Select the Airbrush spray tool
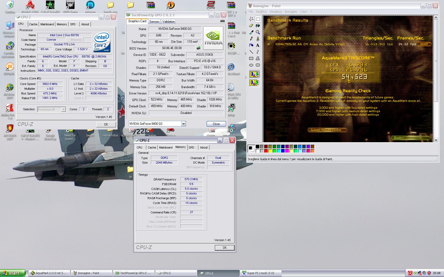The height and width of the screenshot is (277, 444). tap(251, 45)
